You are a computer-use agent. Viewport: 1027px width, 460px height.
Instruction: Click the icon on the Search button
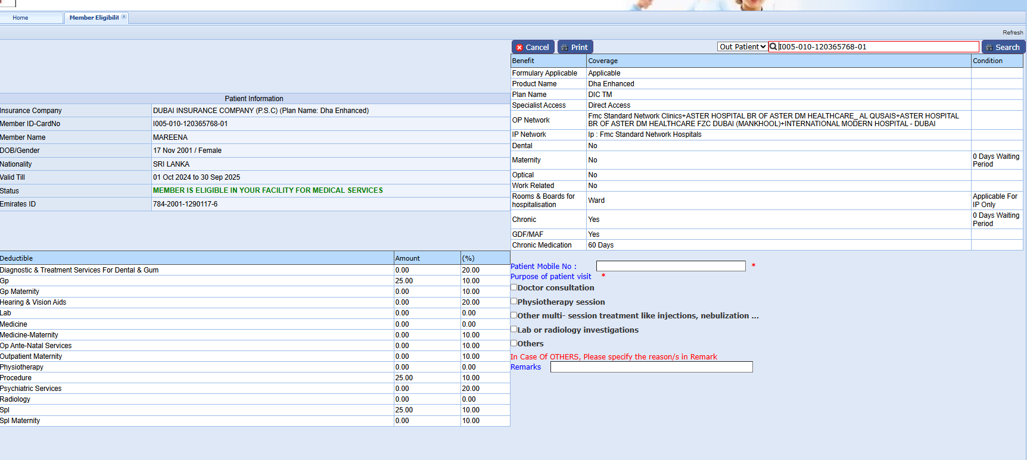point(989,48)
